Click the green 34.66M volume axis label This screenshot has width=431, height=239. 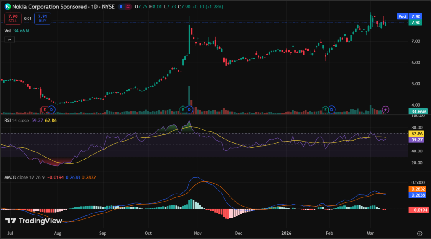pos(418,111)
